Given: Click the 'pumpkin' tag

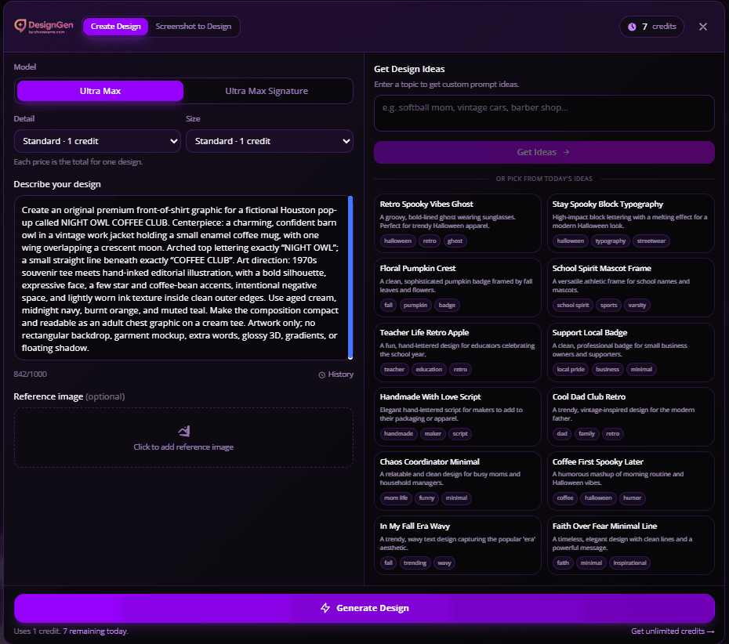Looking at the screenshot, I should coord(415,306).
